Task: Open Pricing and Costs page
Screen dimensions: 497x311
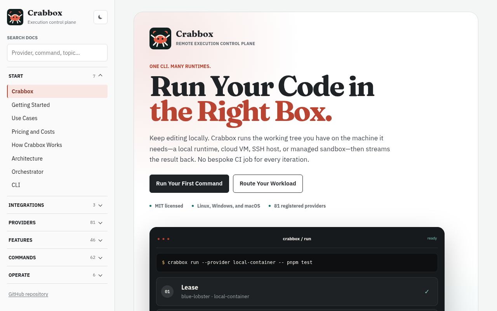Action: click(x=57, y=132)
